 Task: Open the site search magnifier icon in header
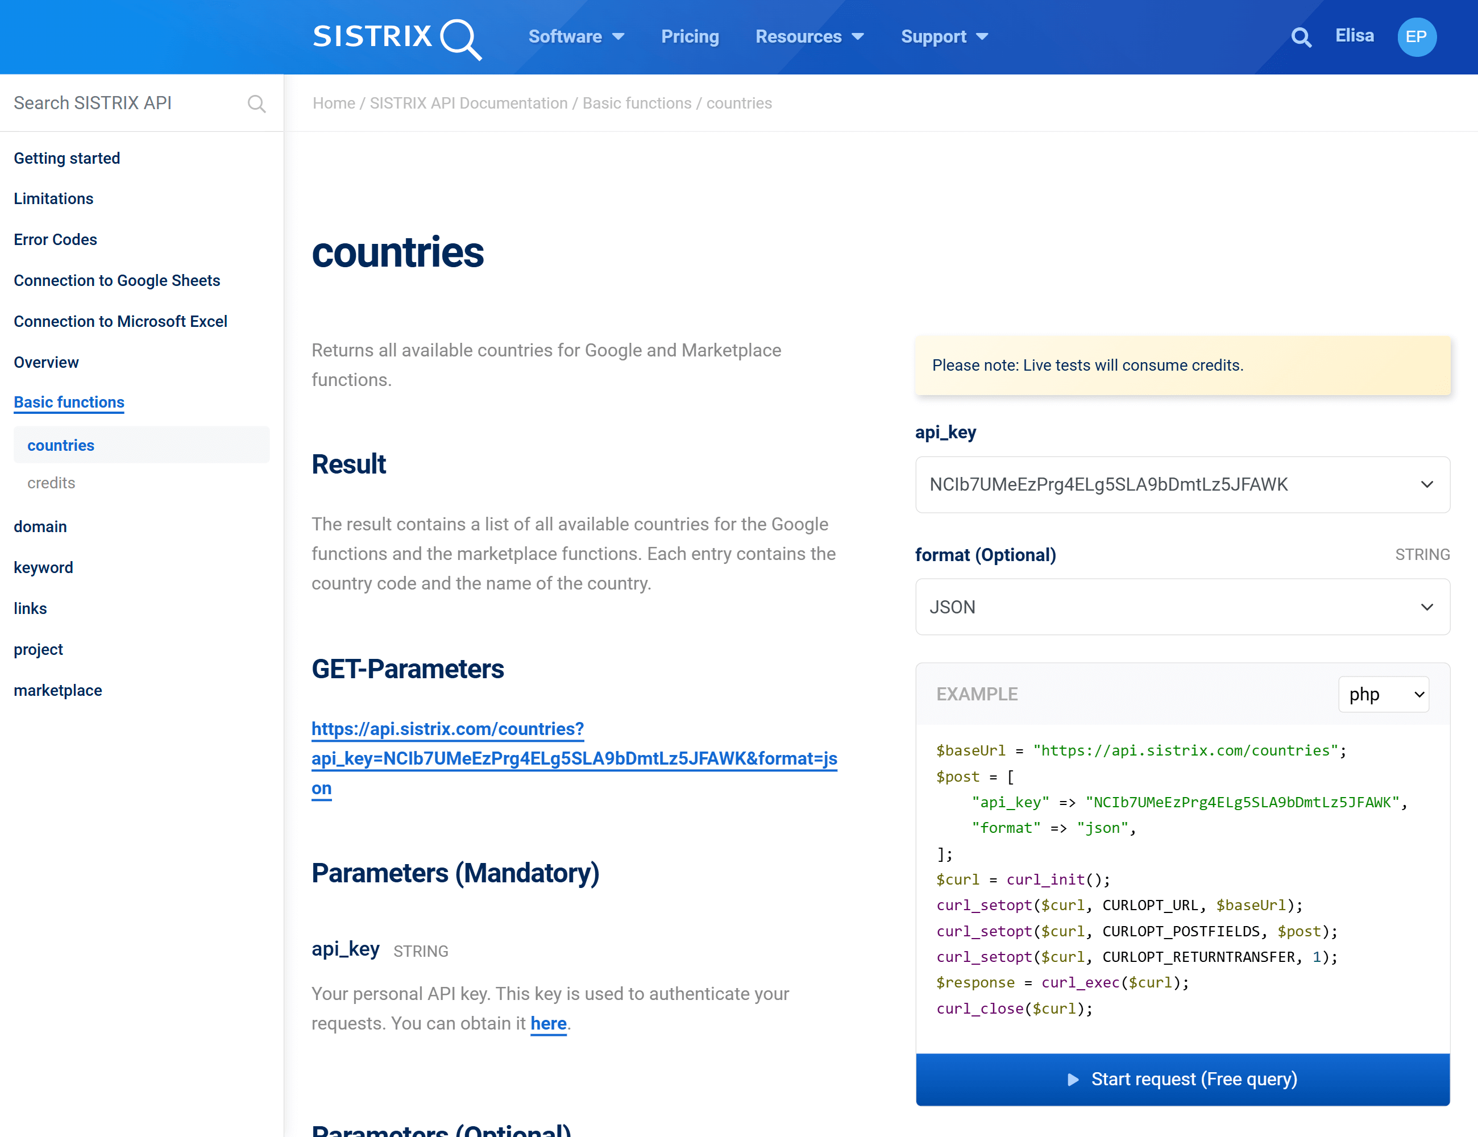tap(1301, 37)
